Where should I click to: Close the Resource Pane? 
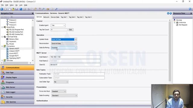click(191, 13)
